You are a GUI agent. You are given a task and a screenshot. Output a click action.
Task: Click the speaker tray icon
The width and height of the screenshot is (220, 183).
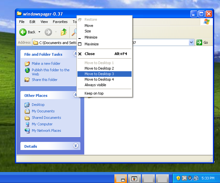pos(190,178)
